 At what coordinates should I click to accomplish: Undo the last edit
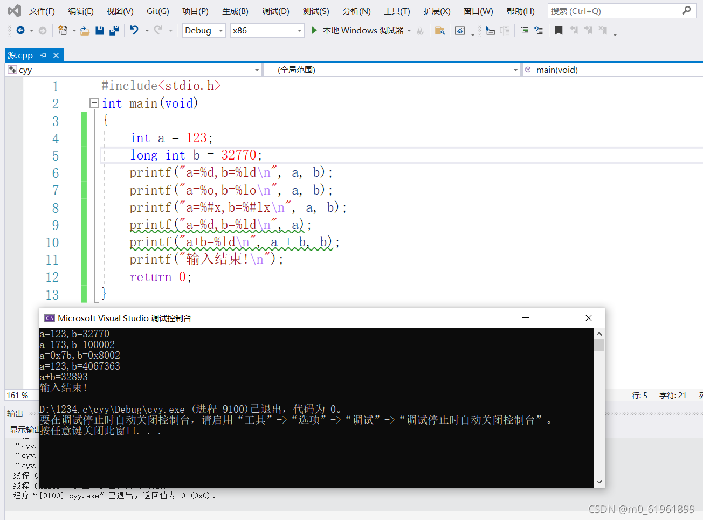point(134,31)
